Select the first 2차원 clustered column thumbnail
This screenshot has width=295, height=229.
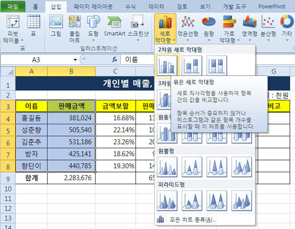tap(167, 66)
